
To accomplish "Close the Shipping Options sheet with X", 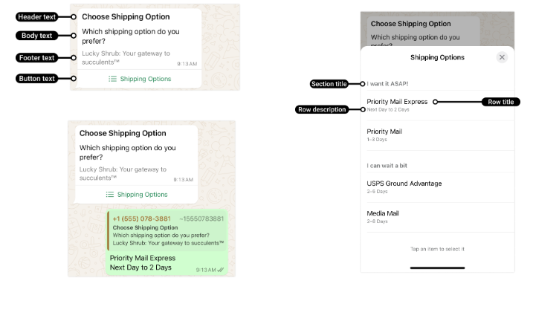I will click(502, 57).
